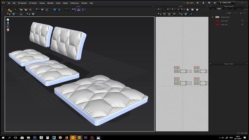
Task: Click the Marvelous Designer M logo
Action: tap(3, 3)
